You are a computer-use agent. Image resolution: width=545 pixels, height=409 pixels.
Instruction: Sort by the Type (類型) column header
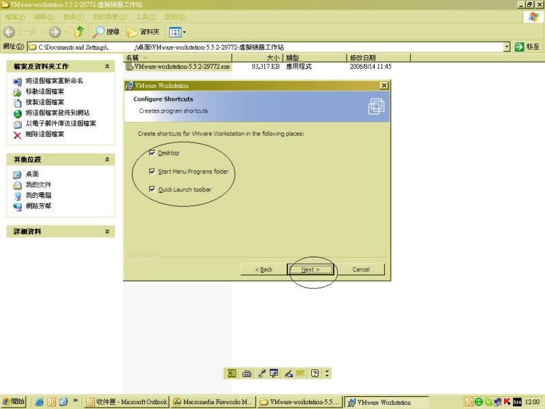[315, 58]
